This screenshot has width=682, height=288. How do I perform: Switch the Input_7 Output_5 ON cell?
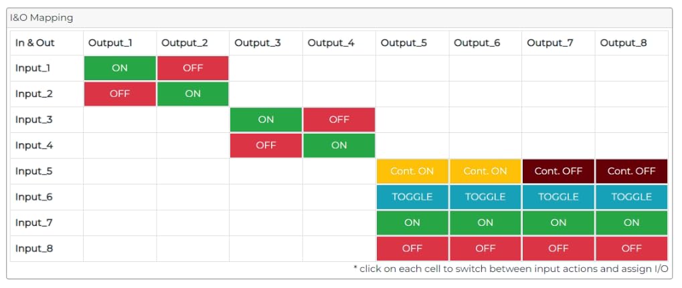(412, 223)
